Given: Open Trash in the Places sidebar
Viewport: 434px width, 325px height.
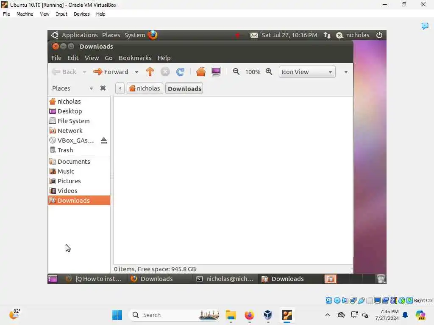Looking at the screenshot, I should (79, 150).
